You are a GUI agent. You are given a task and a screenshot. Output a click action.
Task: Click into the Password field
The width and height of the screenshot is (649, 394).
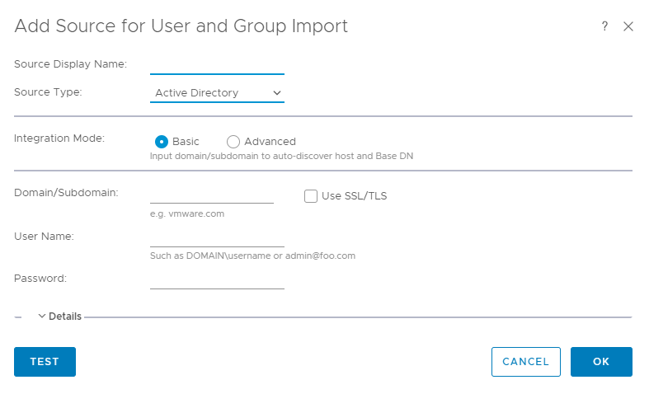[x=217, y=279]
